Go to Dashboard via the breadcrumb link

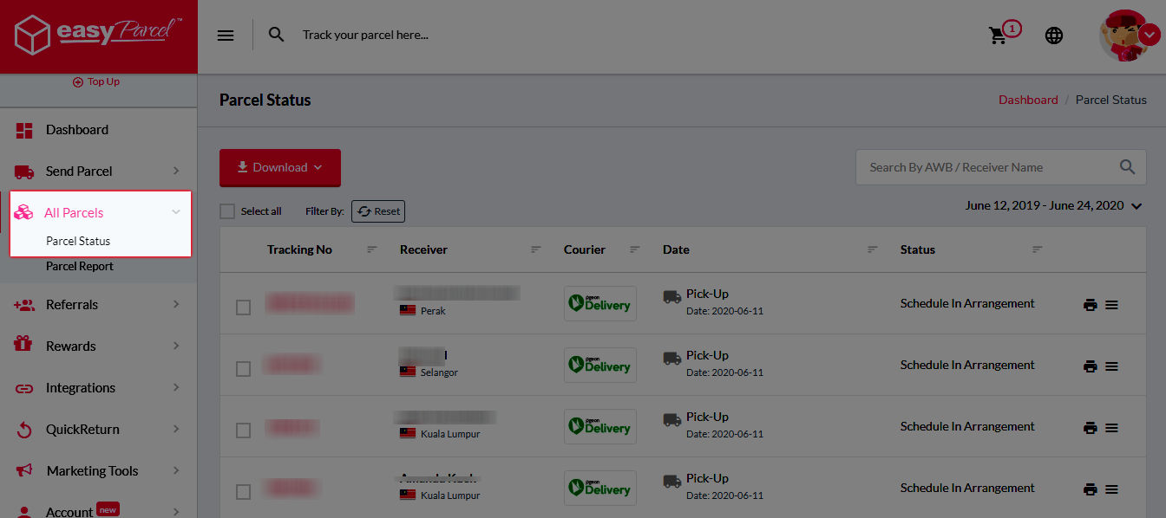pyautogui.click(x=1028, y=100)
